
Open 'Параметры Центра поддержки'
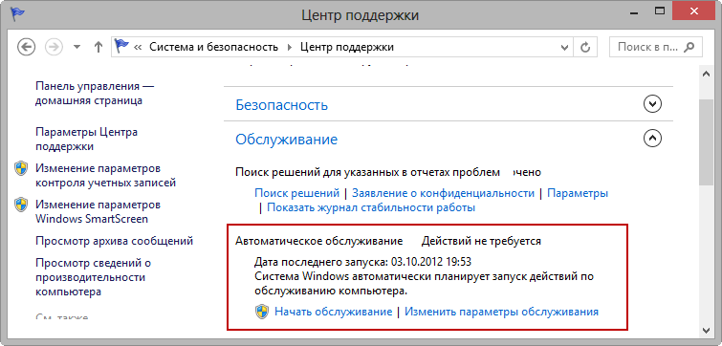pos(87,140)
